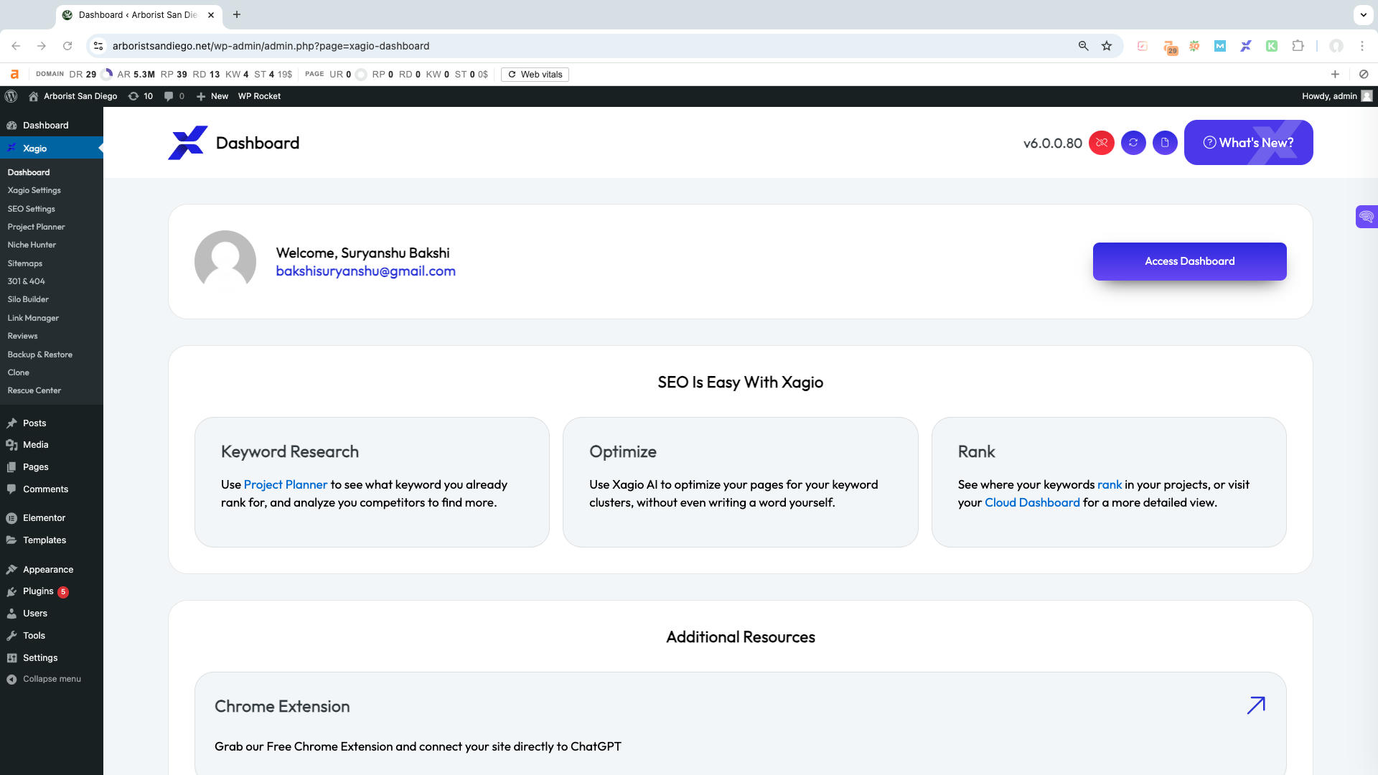
Task: Open the What's New panel
Action: [1248, 143]
